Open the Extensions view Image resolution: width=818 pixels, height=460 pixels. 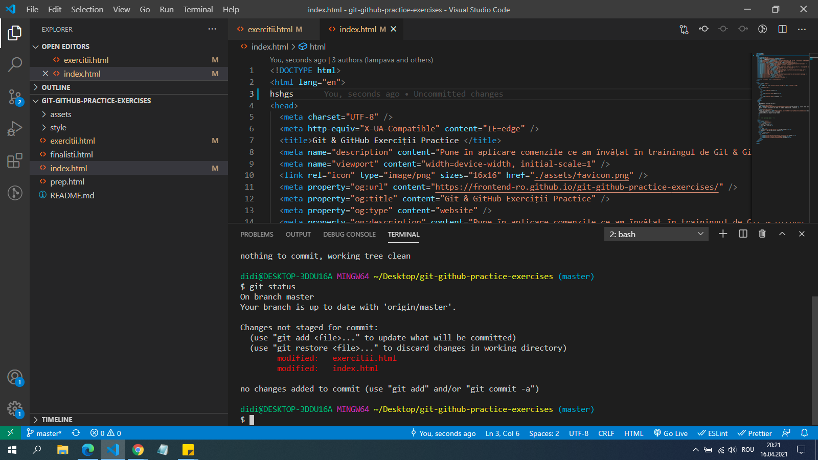point(15,160)
